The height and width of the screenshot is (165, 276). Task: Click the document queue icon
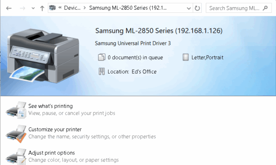click(x=101, y=57)
